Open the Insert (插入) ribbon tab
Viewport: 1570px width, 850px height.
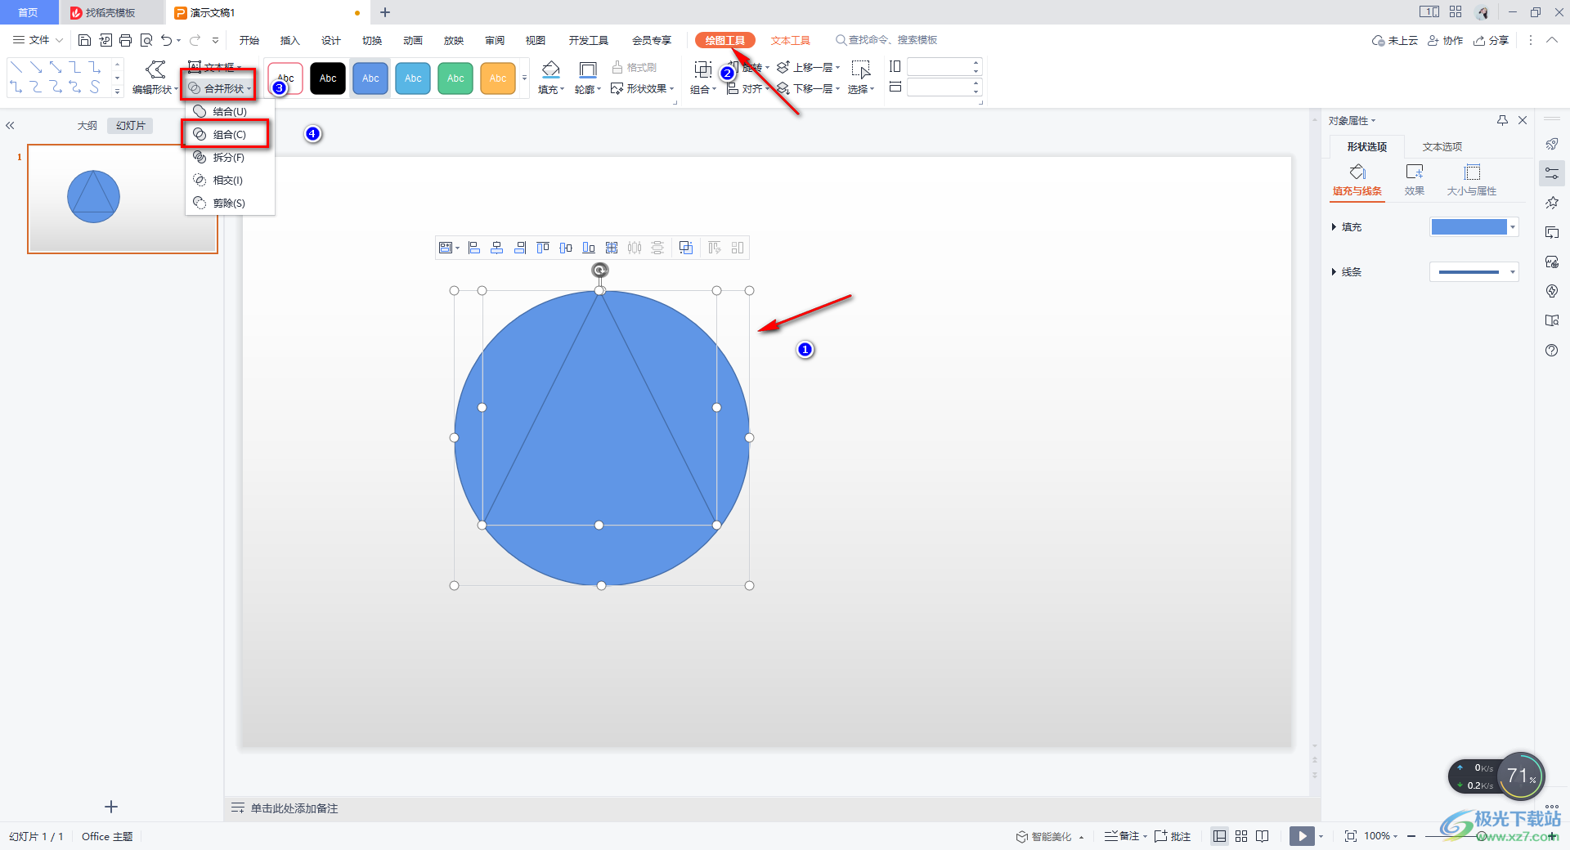click(x=290, y=40)
